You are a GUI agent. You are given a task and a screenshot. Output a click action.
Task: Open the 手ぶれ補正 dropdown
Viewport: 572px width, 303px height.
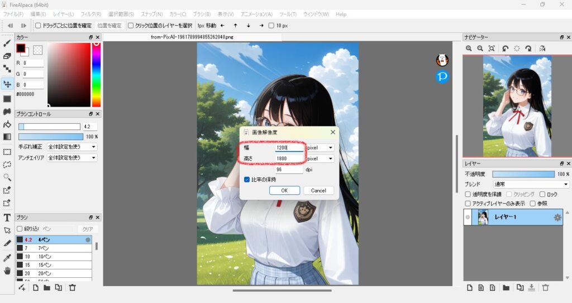pyautogui.click(x=72, y=147)
